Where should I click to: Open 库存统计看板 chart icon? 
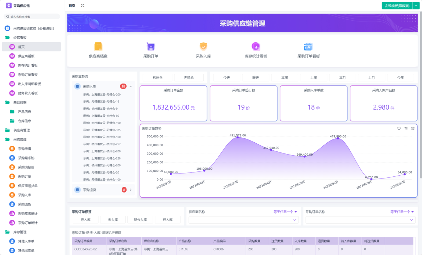pos(256,46)
